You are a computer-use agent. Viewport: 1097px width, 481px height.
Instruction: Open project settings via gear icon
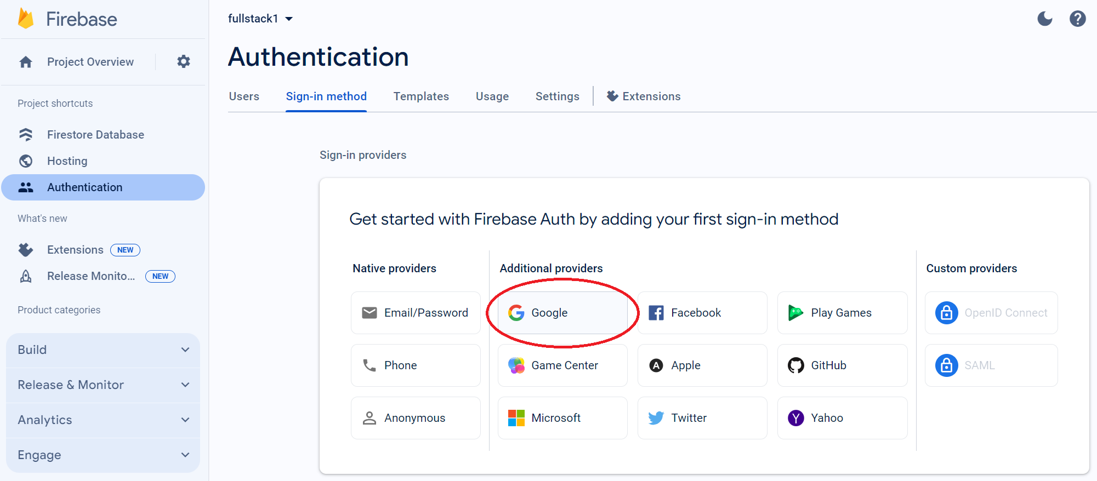pos(183,61)
